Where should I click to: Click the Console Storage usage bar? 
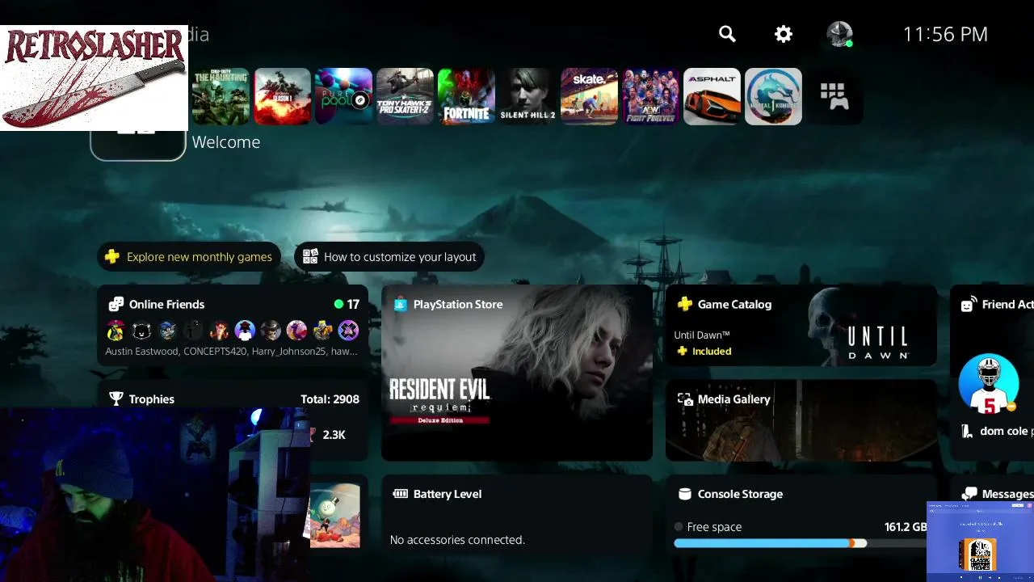click(800, 544)
